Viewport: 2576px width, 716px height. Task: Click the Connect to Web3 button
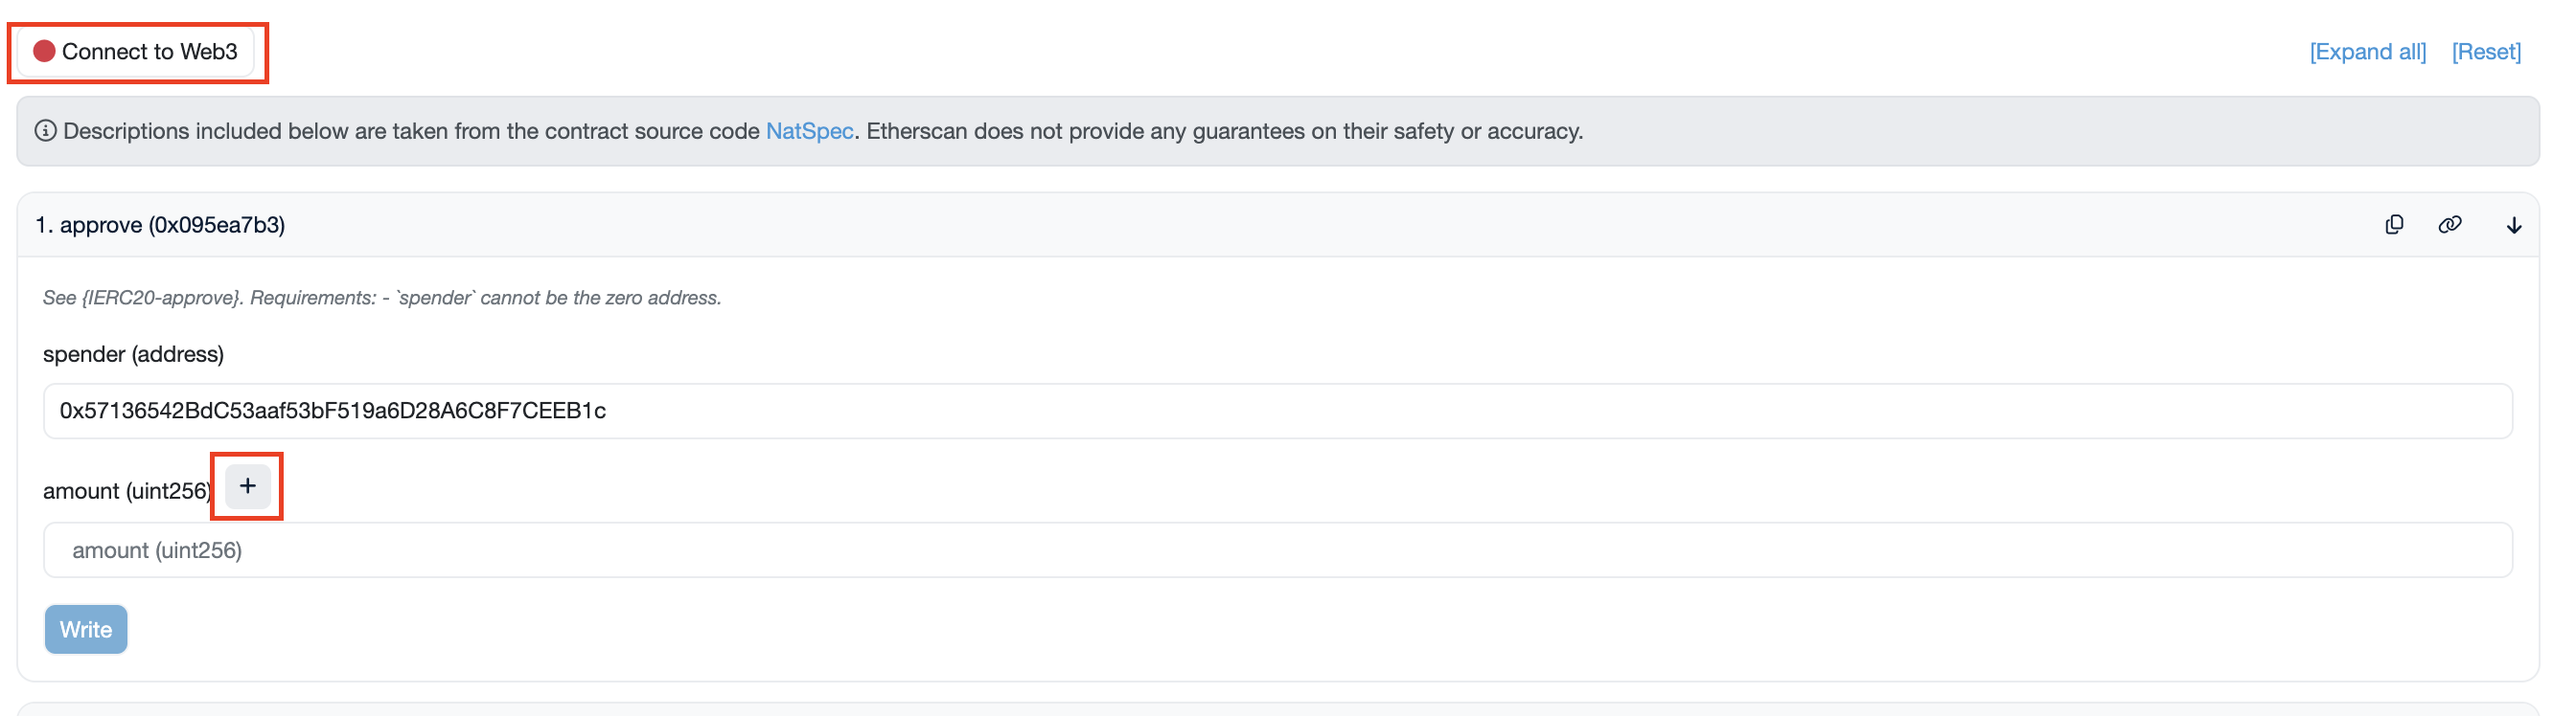[138, 52]
